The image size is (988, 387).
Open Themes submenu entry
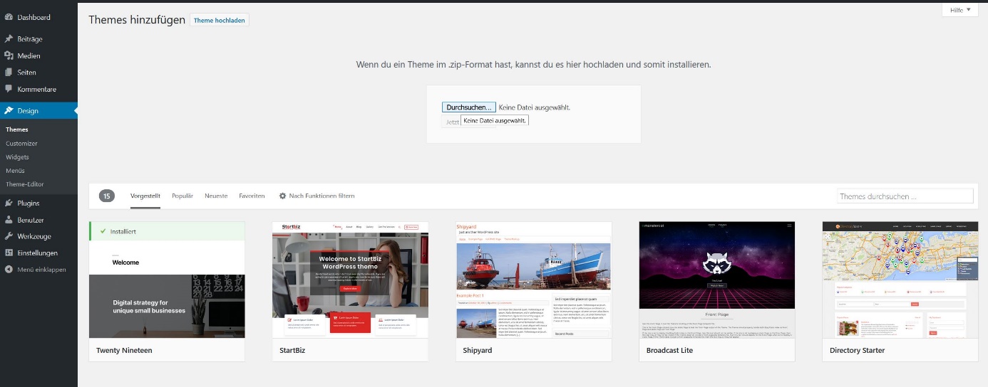(17, 129)
